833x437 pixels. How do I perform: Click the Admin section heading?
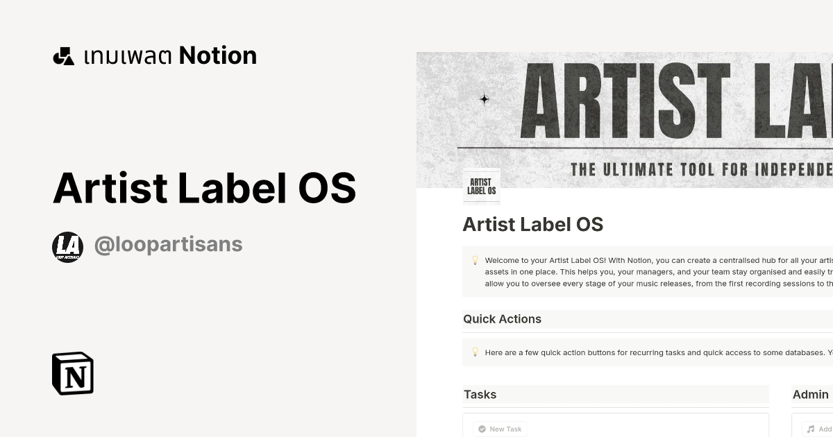point(810,394)
